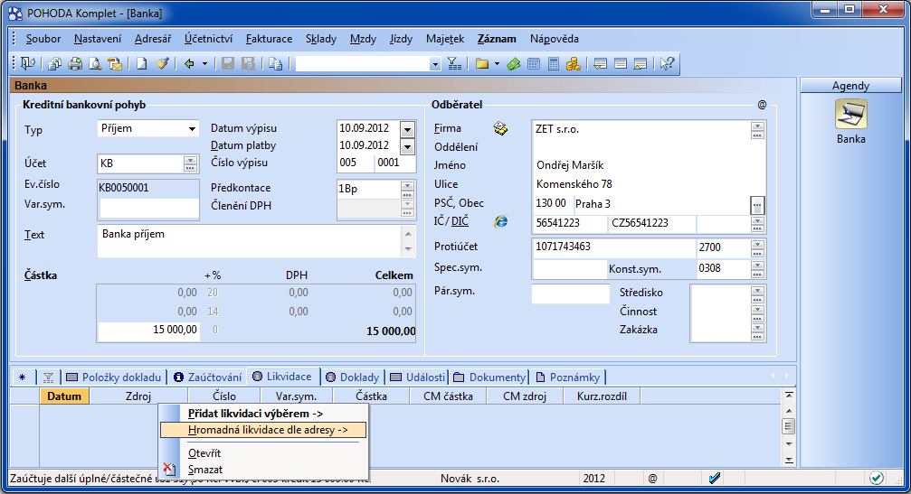Click the filter funnel toolbar icon
This screenshot has height=494, width=911.
pyautogui.click(x=454, y=64)
